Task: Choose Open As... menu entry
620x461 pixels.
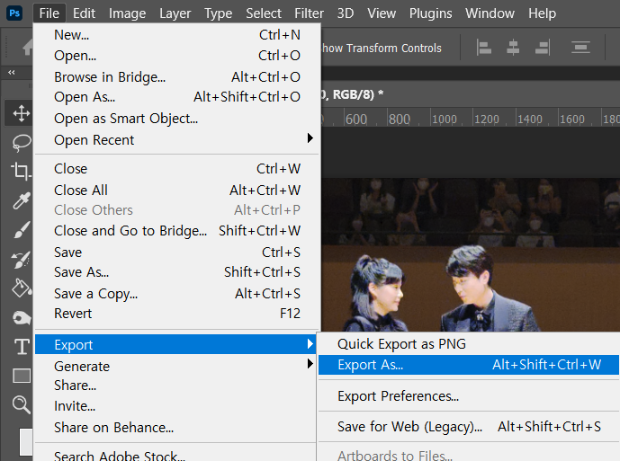Action: 177,97
